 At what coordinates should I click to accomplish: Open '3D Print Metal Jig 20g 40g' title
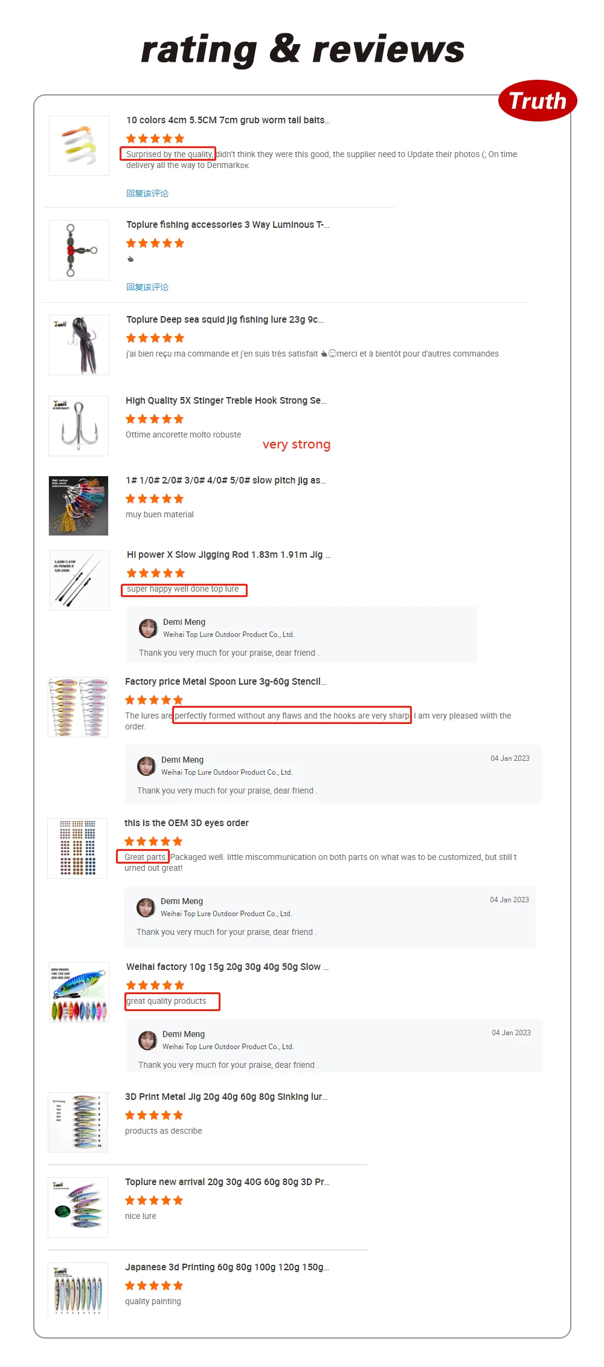[x=226, y=1097]
